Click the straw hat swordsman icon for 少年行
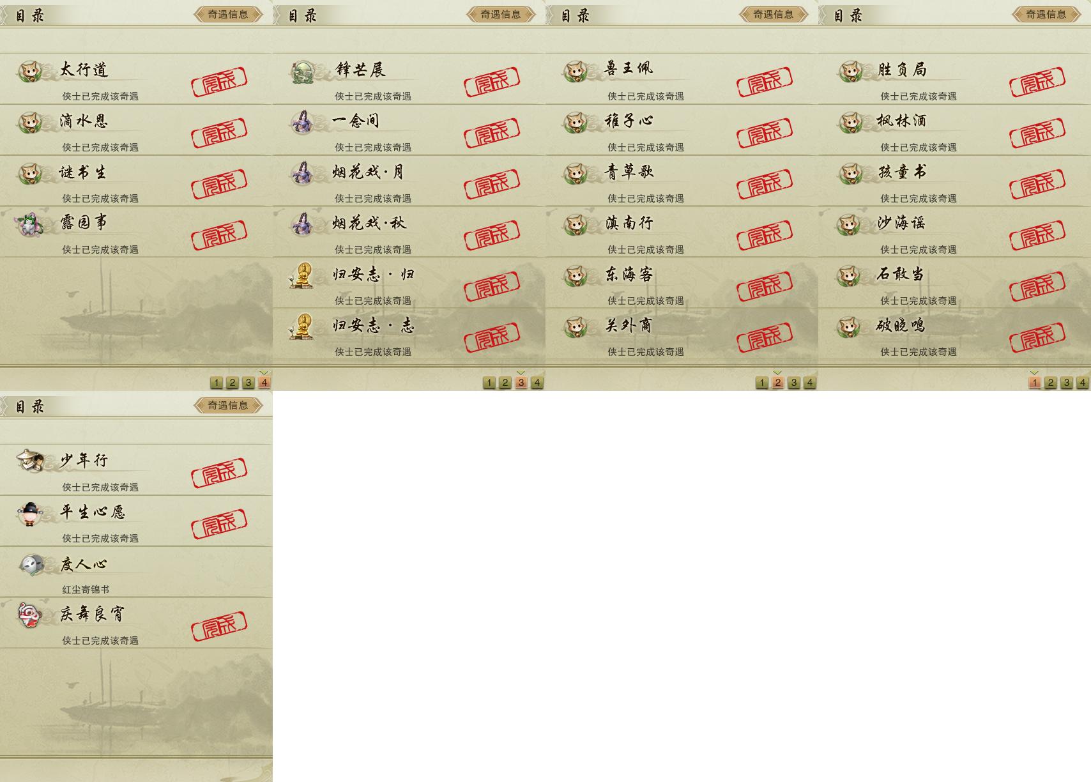 (x=29, y=461)
